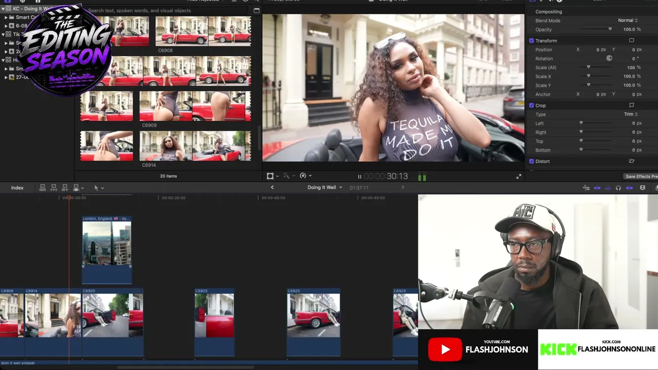Adjust the Crop Right slider

[581, 132]
